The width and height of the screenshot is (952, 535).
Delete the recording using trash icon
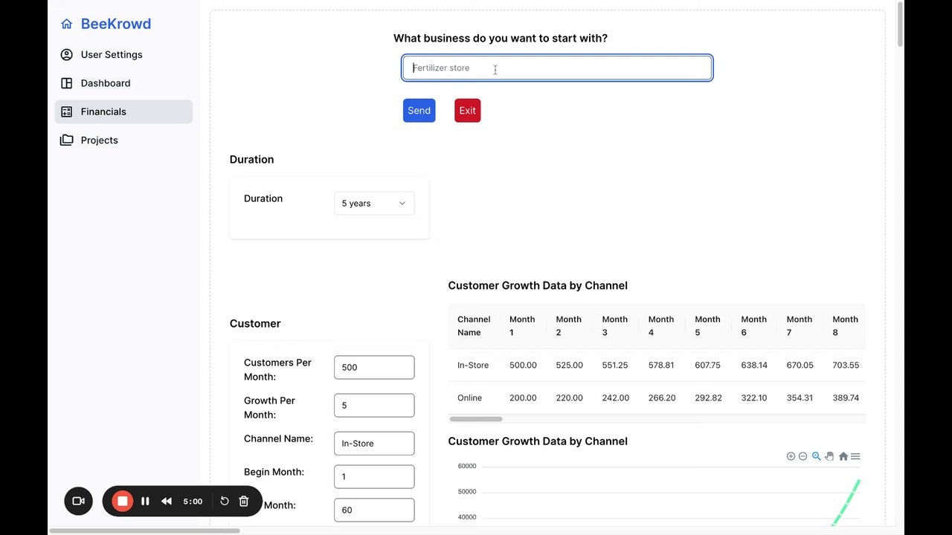tap(243, 501)
